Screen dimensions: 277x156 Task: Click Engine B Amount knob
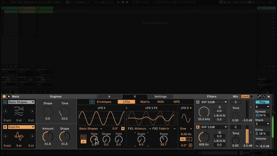point(48,137)
